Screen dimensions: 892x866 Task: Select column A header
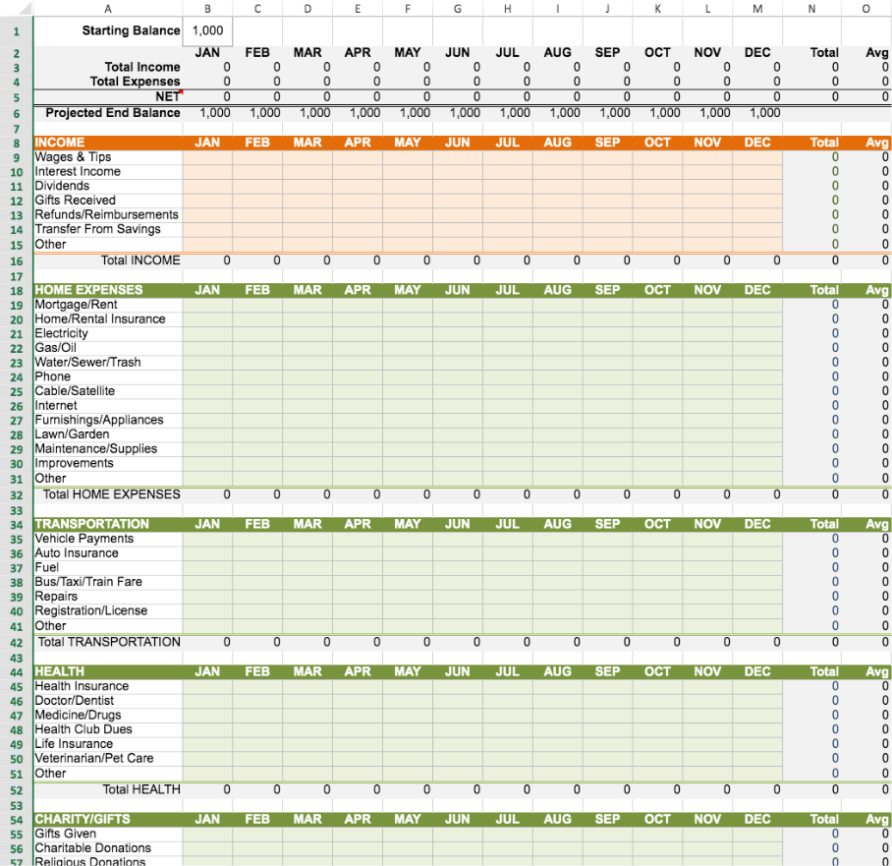point(108,8)
